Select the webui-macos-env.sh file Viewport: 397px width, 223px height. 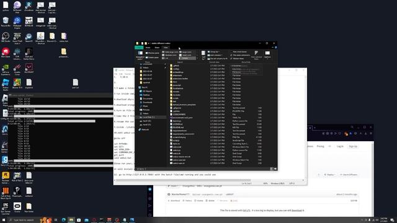pyautogui.click(x=181, y=157)
